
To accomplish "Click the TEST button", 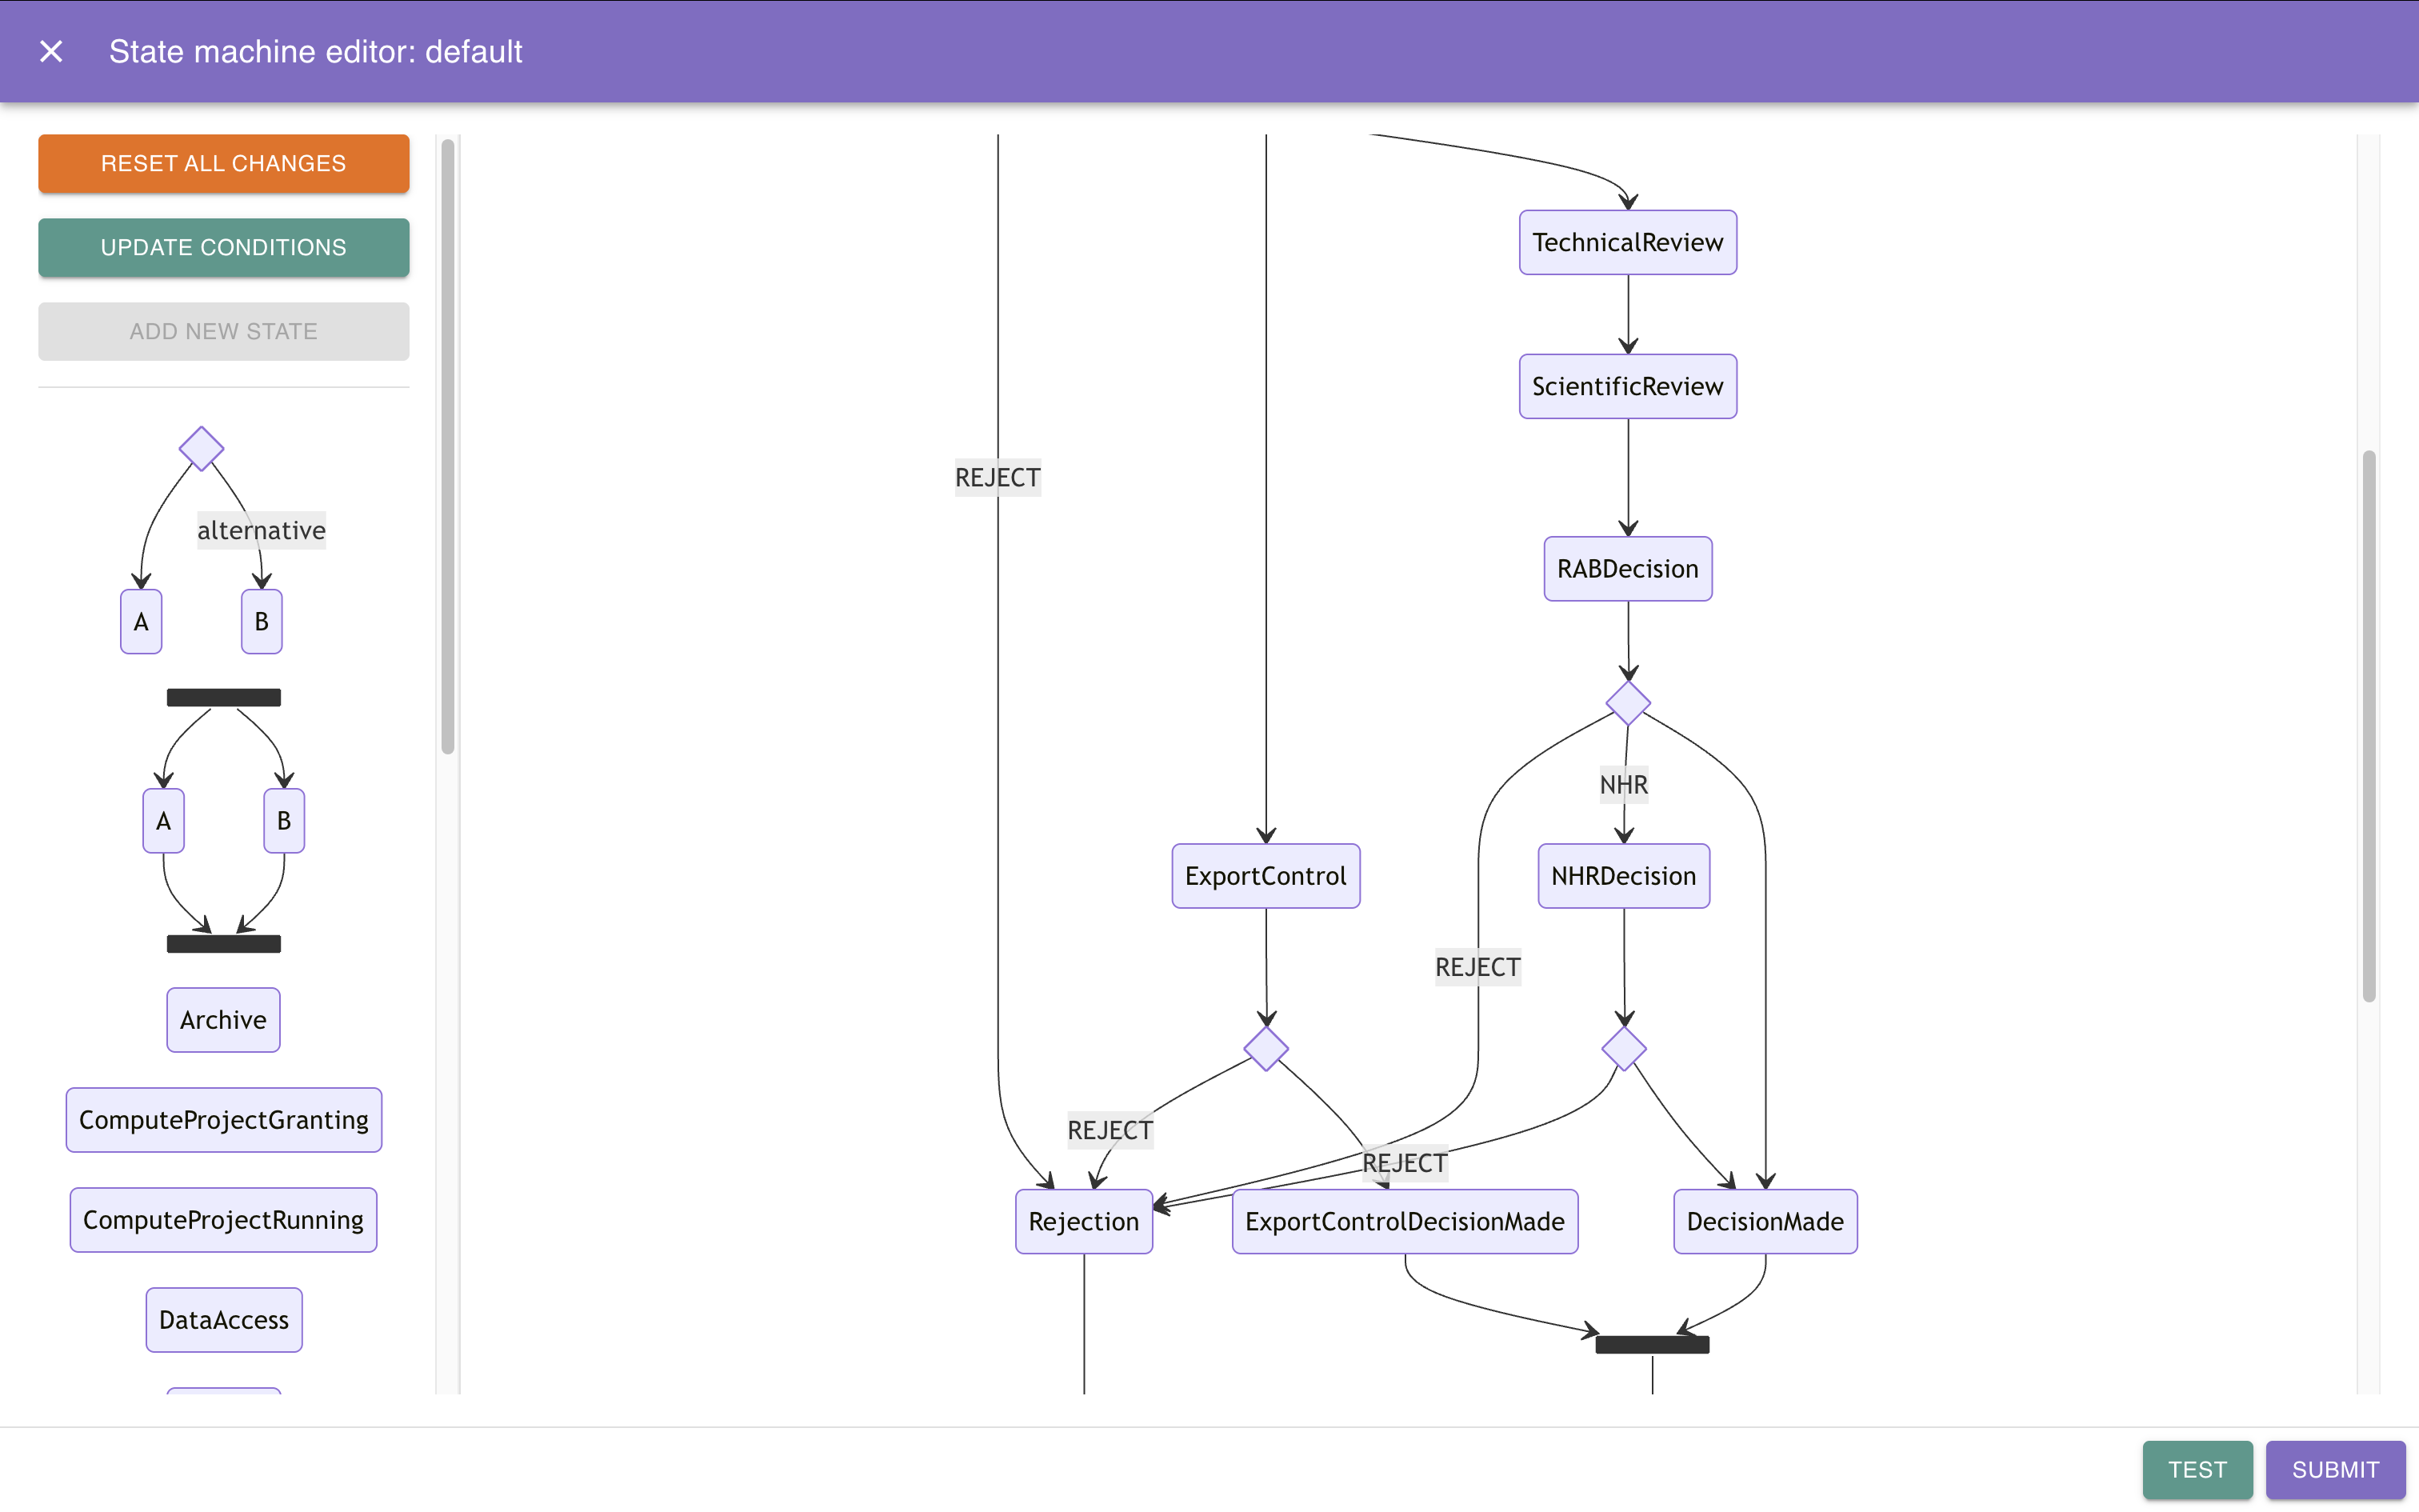I will tap(2197, 1469).
